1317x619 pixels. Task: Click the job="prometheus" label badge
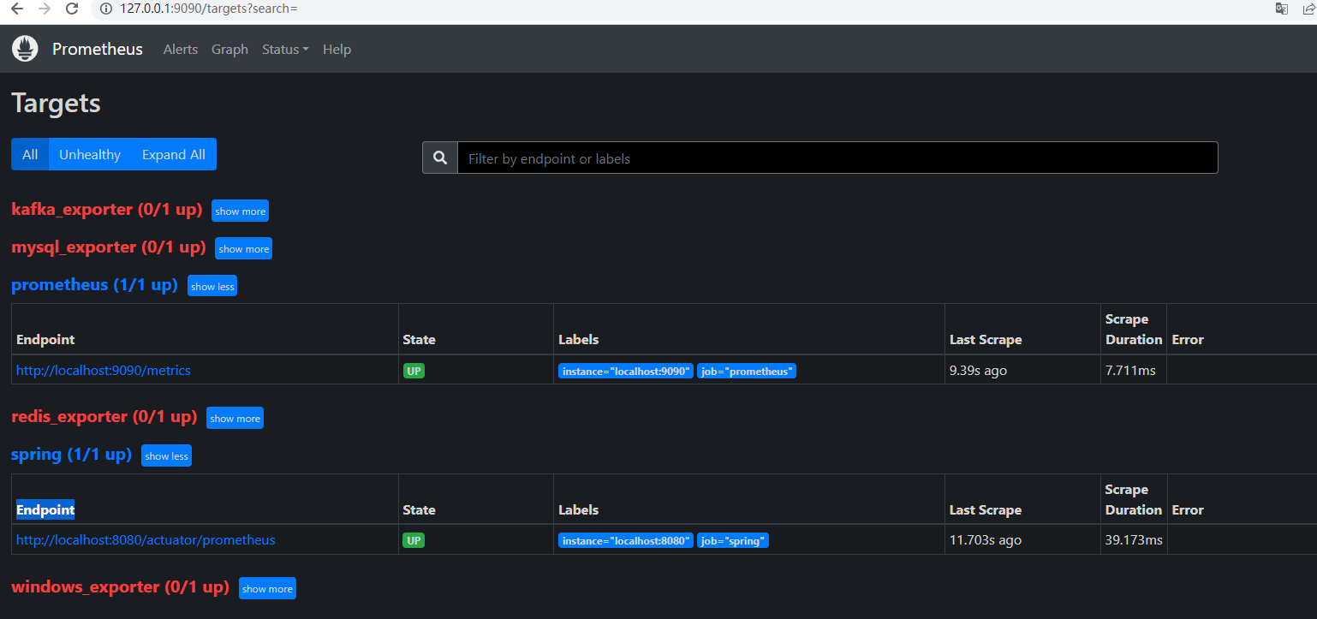[747, 371]
